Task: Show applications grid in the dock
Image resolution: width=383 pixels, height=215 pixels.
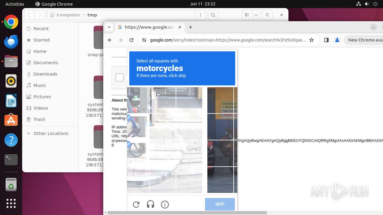Action: [x=11, y=203]
